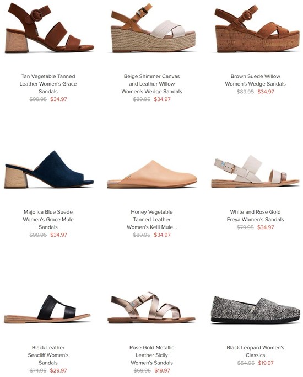Click the $19.97 price under Black Leopard Classics

click(x=266, y=363)
